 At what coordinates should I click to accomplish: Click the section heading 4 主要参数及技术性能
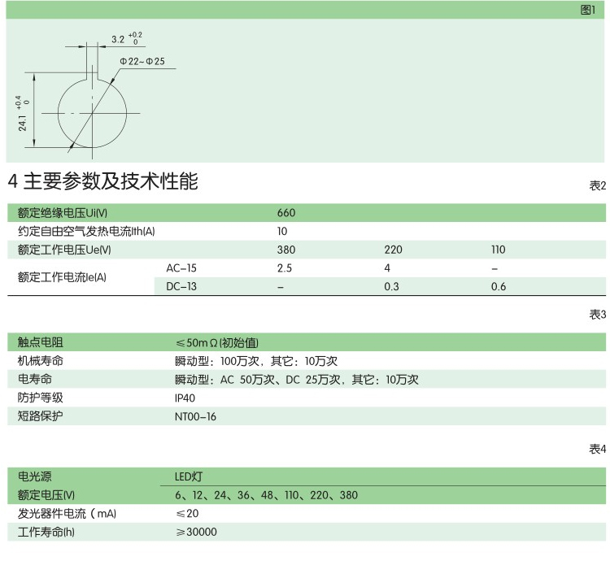click(x=102, y=182)
